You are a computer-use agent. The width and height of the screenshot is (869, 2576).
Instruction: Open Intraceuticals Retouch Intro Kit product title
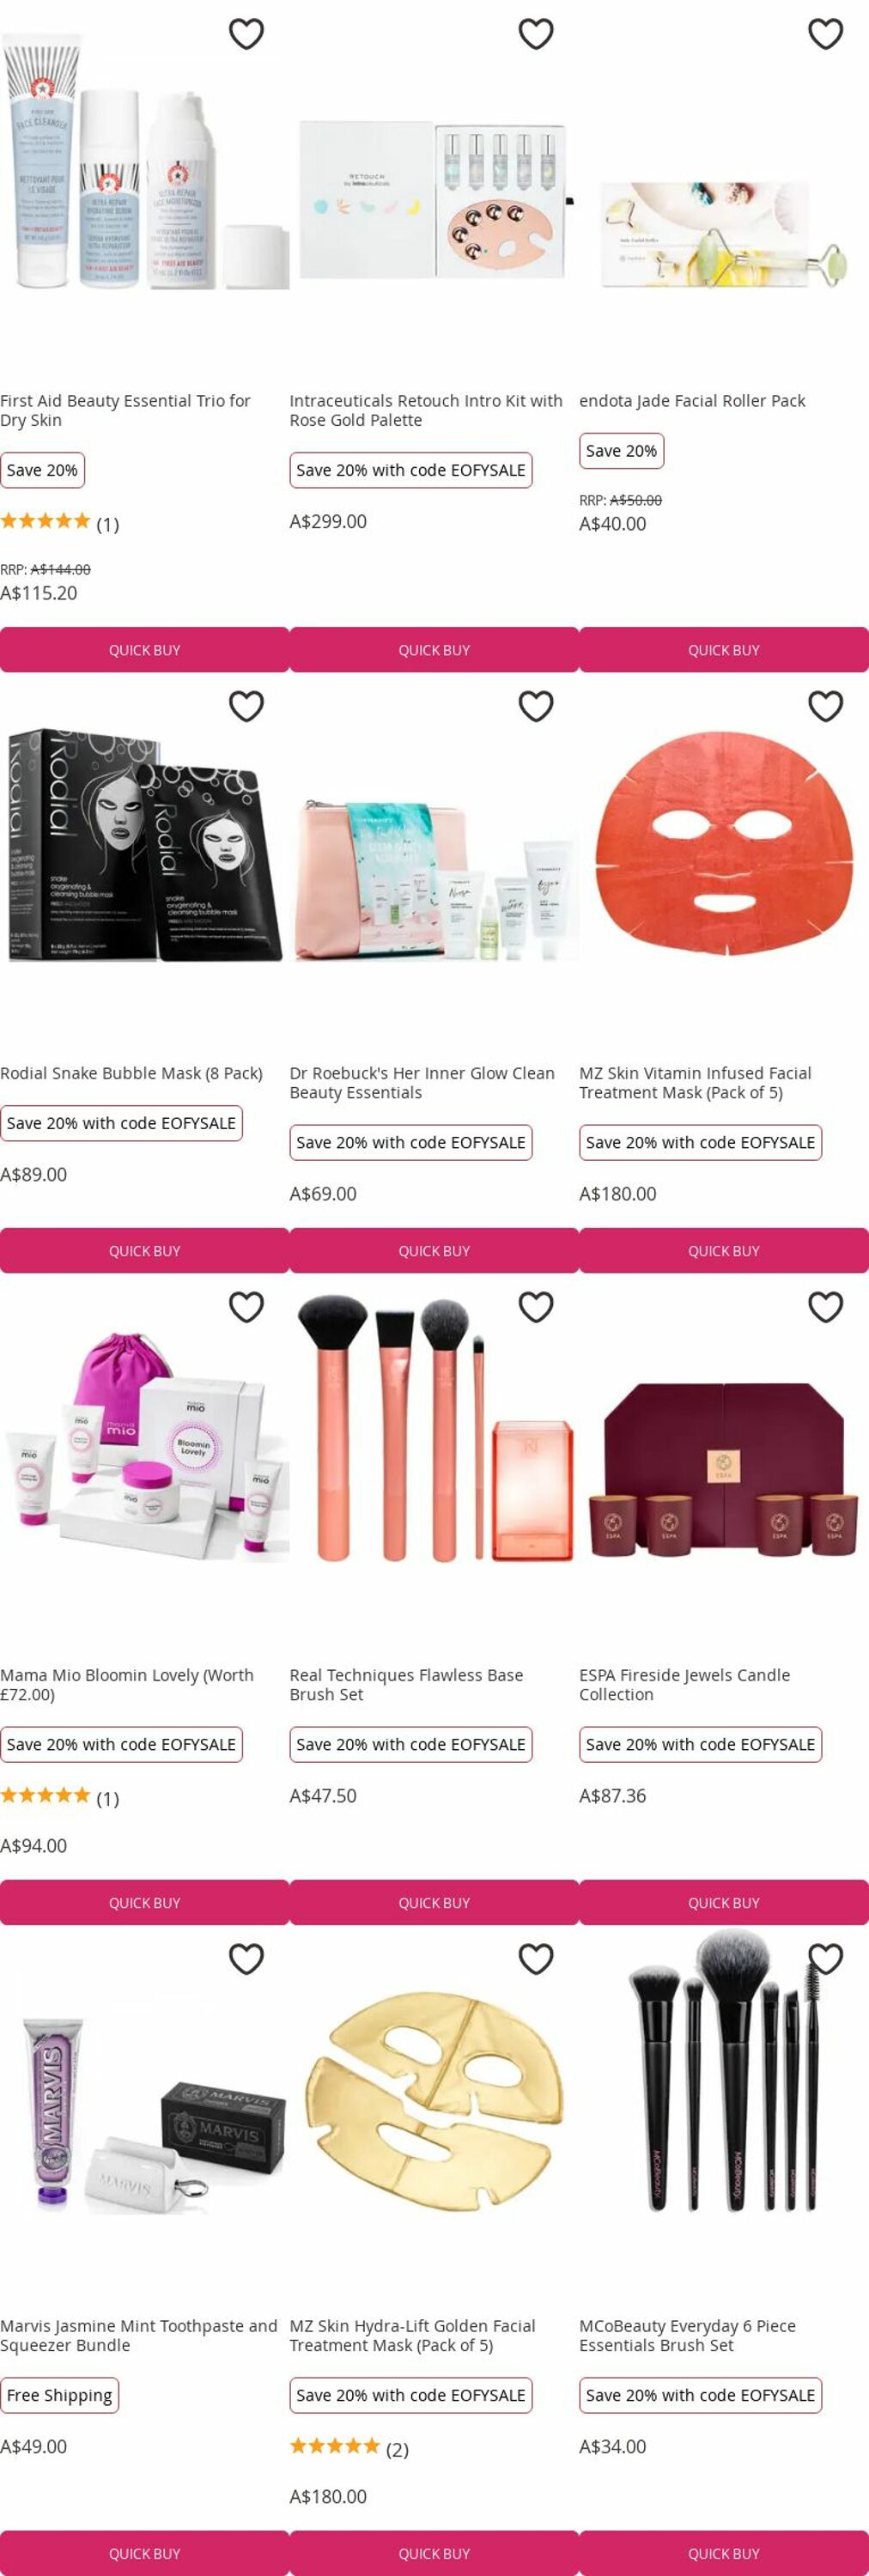point(426,410)
